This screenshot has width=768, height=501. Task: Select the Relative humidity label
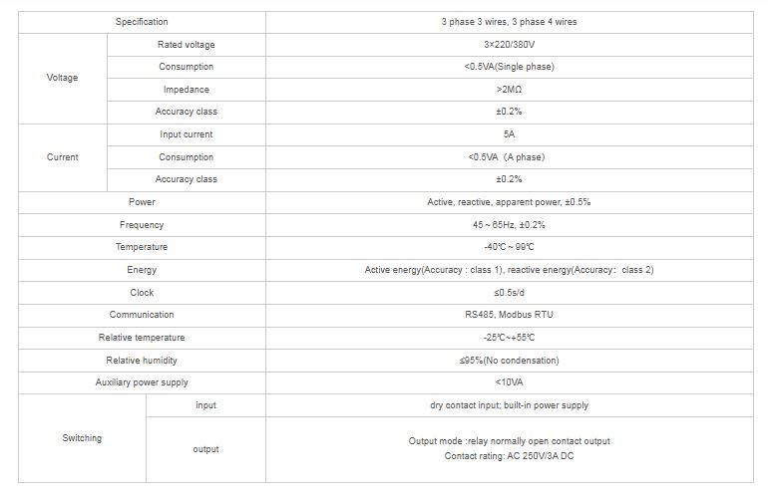[142, 361]
